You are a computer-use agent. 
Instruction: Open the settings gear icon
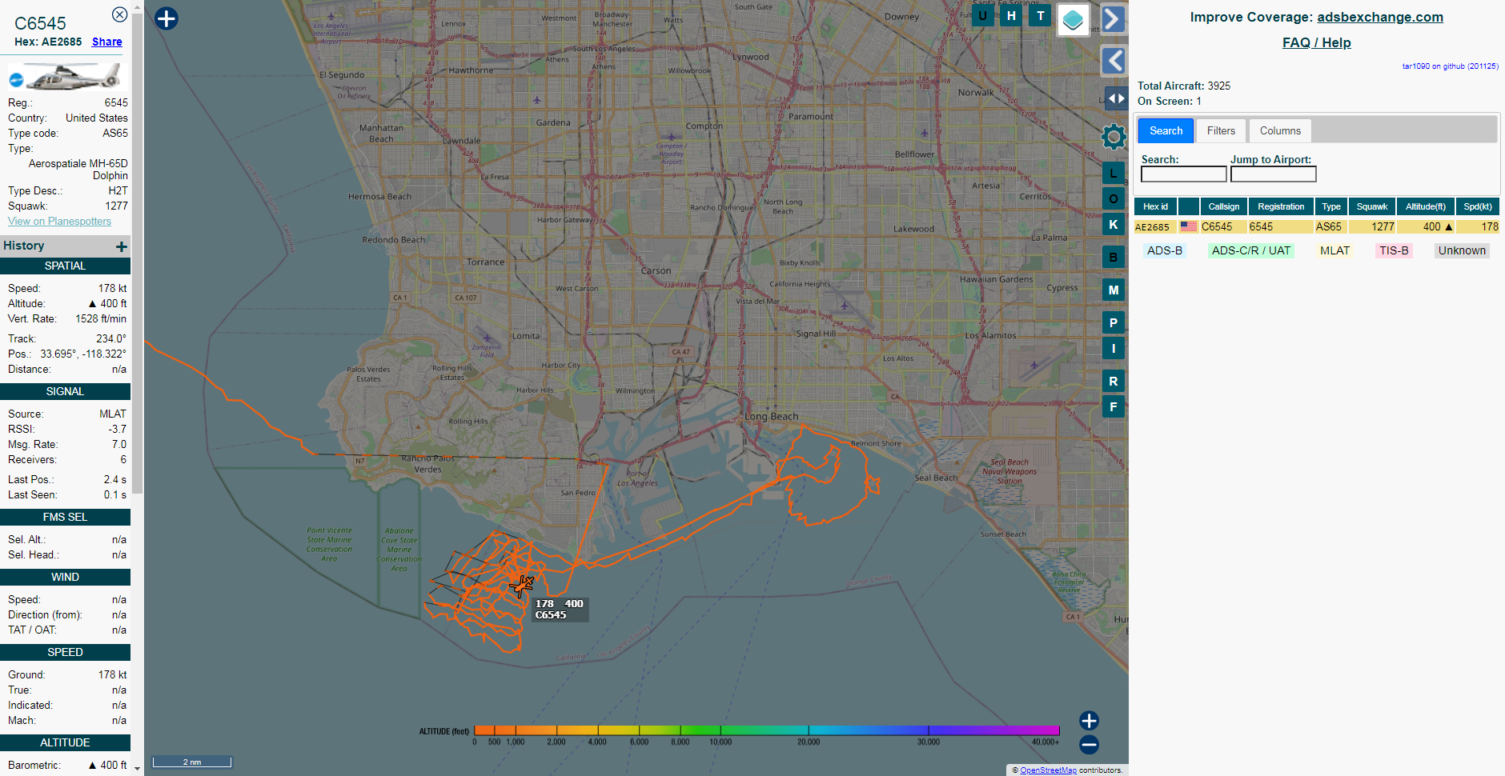pos(1114,137)
